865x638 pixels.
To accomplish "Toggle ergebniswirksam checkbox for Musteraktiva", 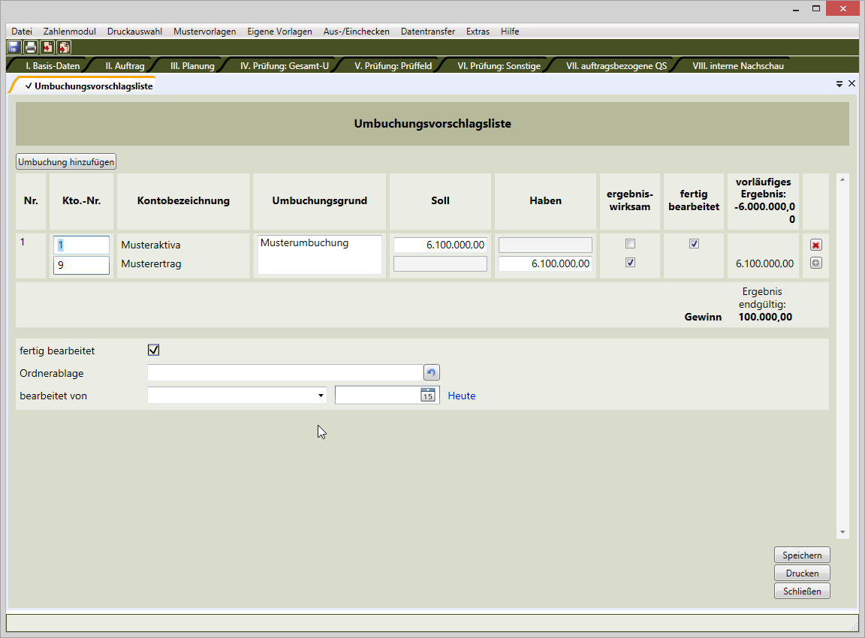I will pyautogui.click(x=631, y=244).
